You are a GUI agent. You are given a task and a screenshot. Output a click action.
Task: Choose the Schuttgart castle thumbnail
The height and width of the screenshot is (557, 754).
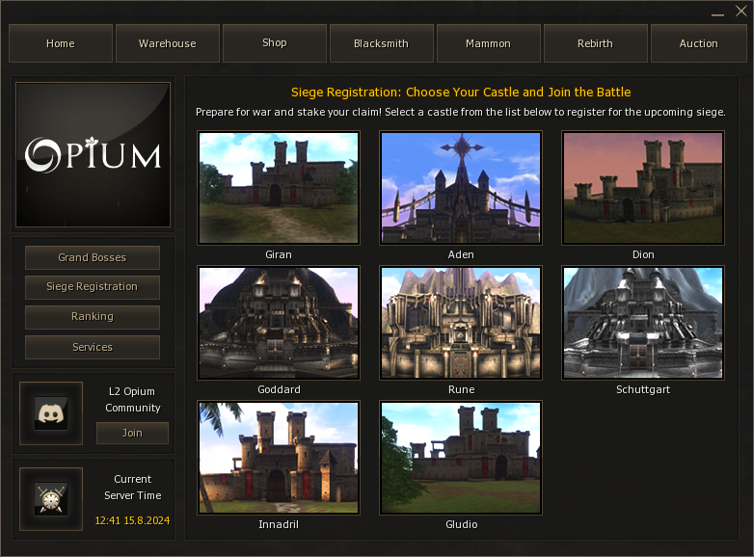click(643, 323)
